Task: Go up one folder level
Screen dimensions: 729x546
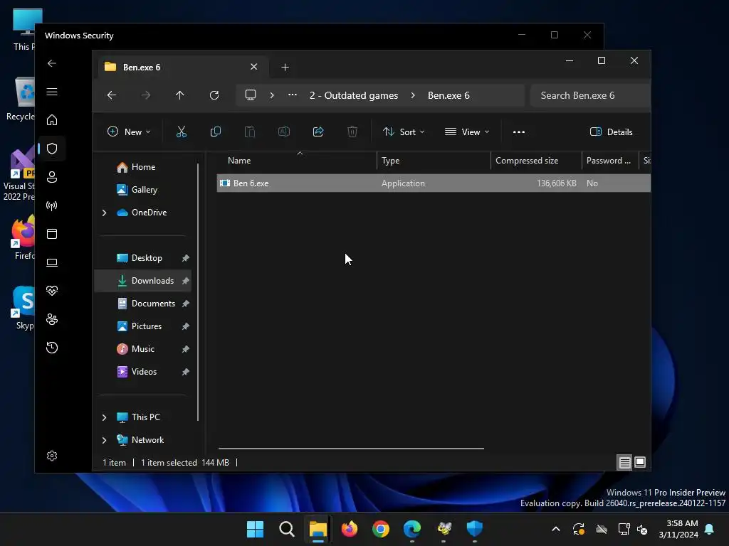Action: (180, 95)
